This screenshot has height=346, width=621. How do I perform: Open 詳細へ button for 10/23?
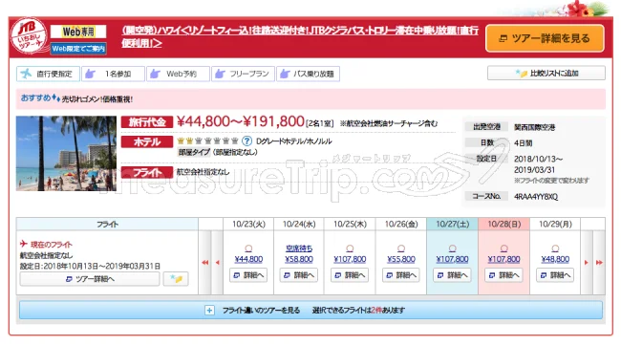coord(248,275)
